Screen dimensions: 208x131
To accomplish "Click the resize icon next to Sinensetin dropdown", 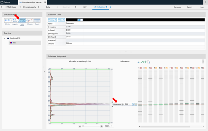I will (x=133, y=104).
